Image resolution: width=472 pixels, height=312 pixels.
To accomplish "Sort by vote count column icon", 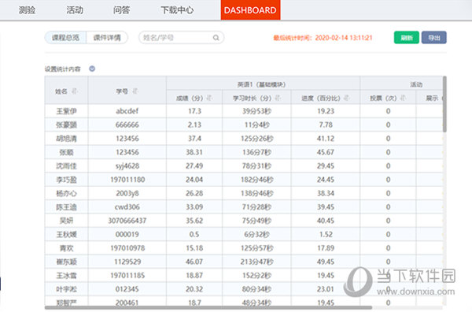I will coord(403,98).
